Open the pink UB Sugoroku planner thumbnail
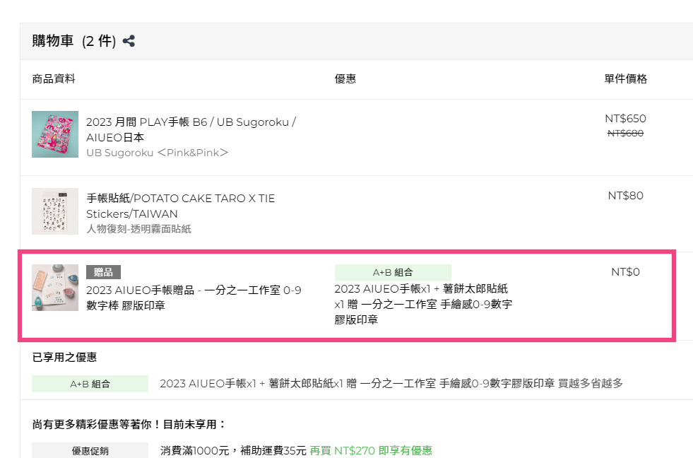Viewport: 693px width, 458px height. pyautogui.click(x=55, y=134)
